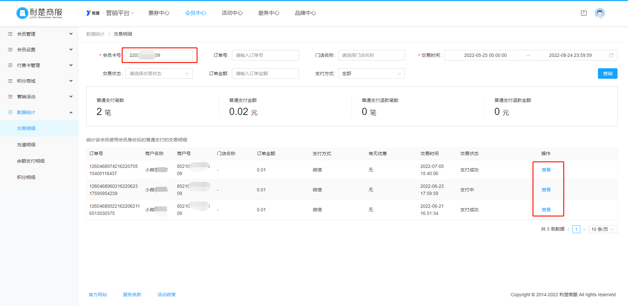The height and width of the screenshot is (306, 628).
Task: Open 支付方式 dropdown showing 全部
Action: point(372,73)
